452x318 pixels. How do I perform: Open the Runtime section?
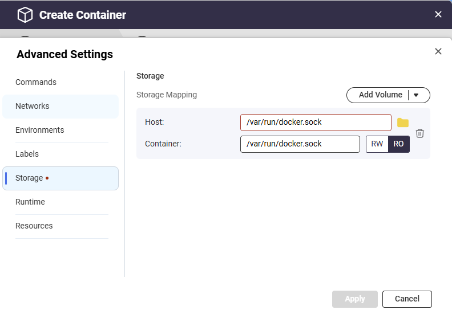pyautogui.click(x=60, y=202)
